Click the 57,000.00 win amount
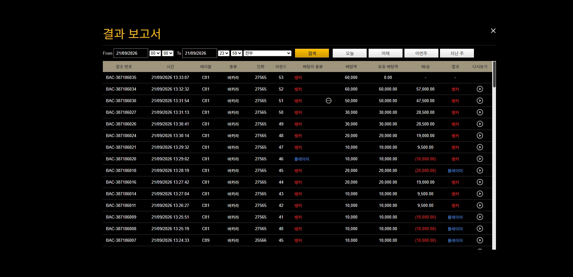Image resolution: width=573 pixels, height=277 pixels. click(x=426, y=89)
